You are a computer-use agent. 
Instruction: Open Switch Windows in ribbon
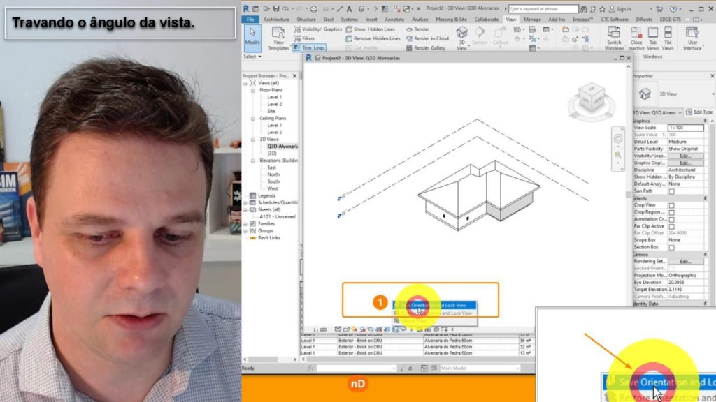pyautogui.click(x=615, y=39)
